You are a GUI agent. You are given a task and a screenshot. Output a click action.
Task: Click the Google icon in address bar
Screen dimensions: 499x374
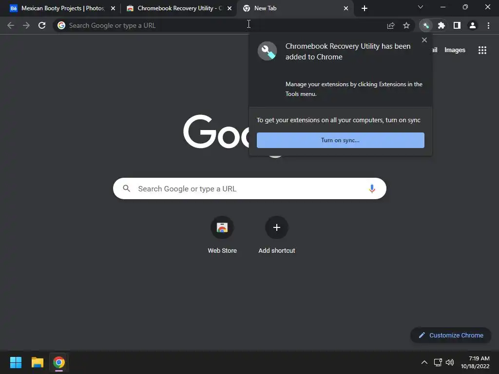(61, 25)
